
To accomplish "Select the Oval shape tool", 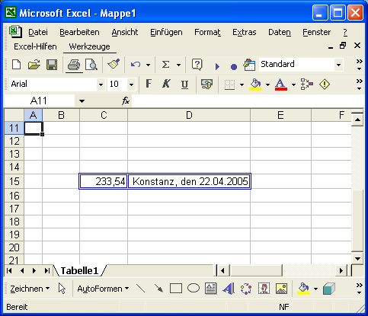I will (x=194, y=289).
